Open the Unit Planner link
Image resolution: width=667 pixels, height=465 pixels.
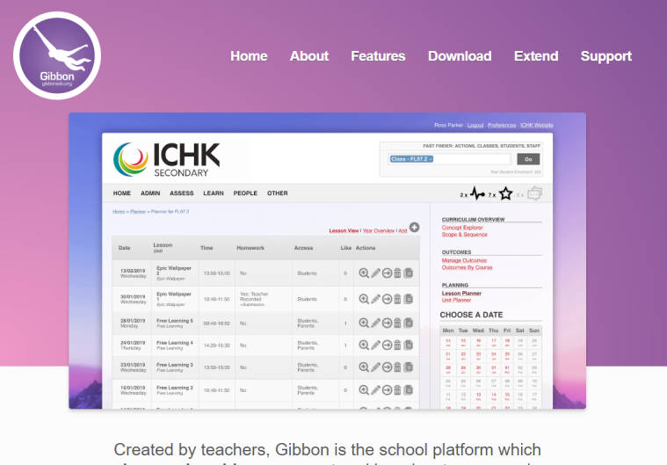coord(457,300)
